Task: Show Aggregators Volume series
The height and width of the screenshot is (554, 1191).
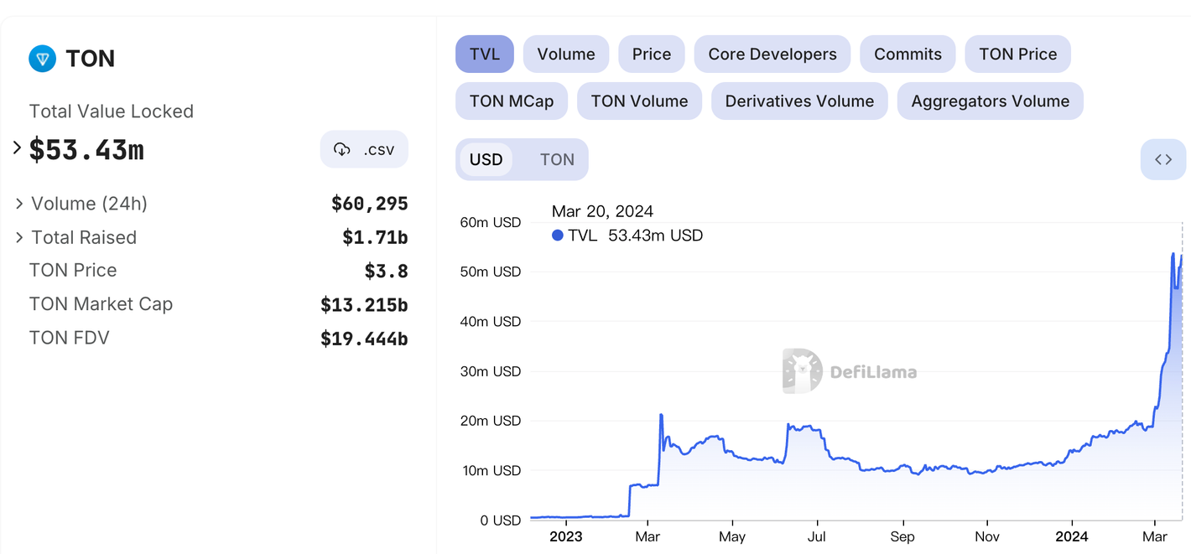Action: (x=990, y=101)
